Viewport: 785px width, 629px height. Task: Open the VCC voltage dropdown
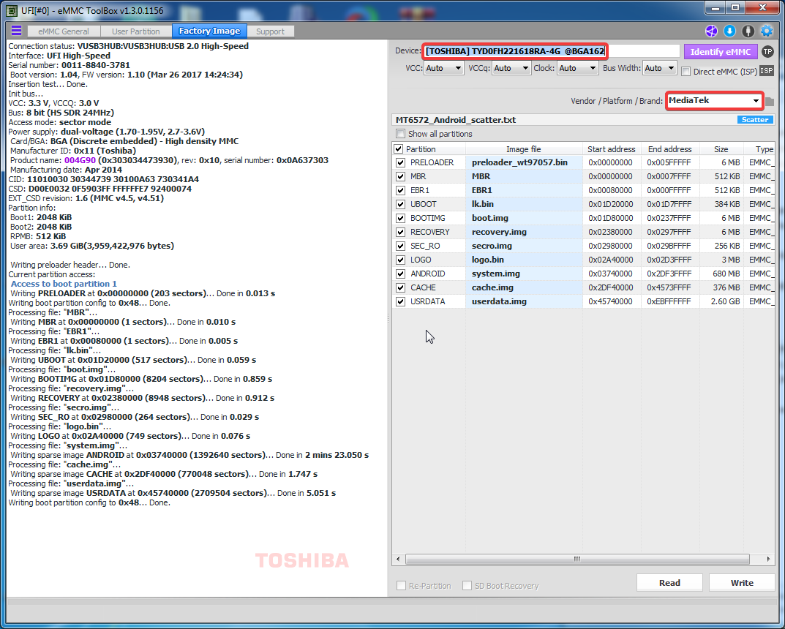click(443, 68)
